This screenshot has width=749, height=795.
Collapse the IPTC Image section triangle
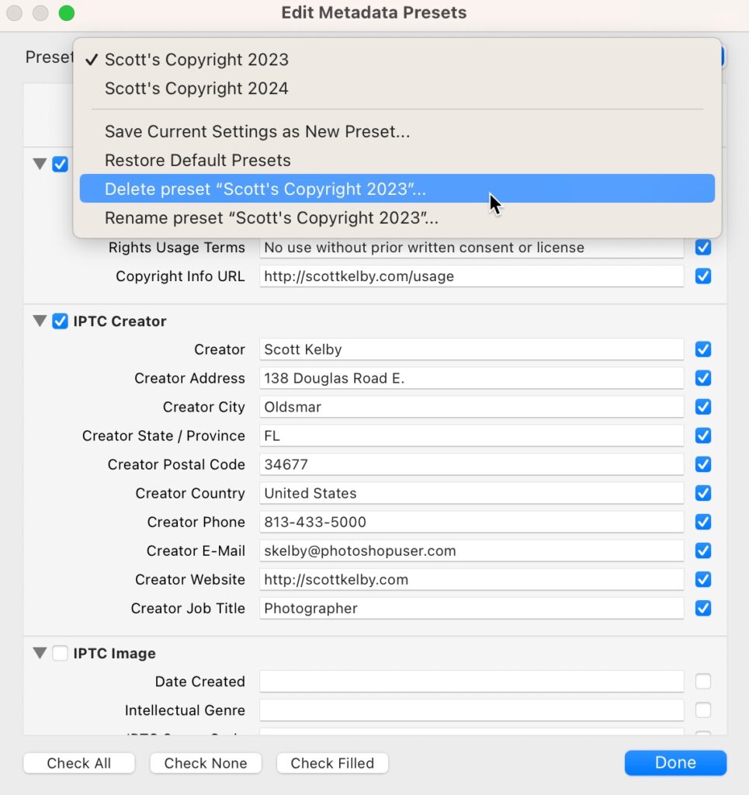point(40,653)
